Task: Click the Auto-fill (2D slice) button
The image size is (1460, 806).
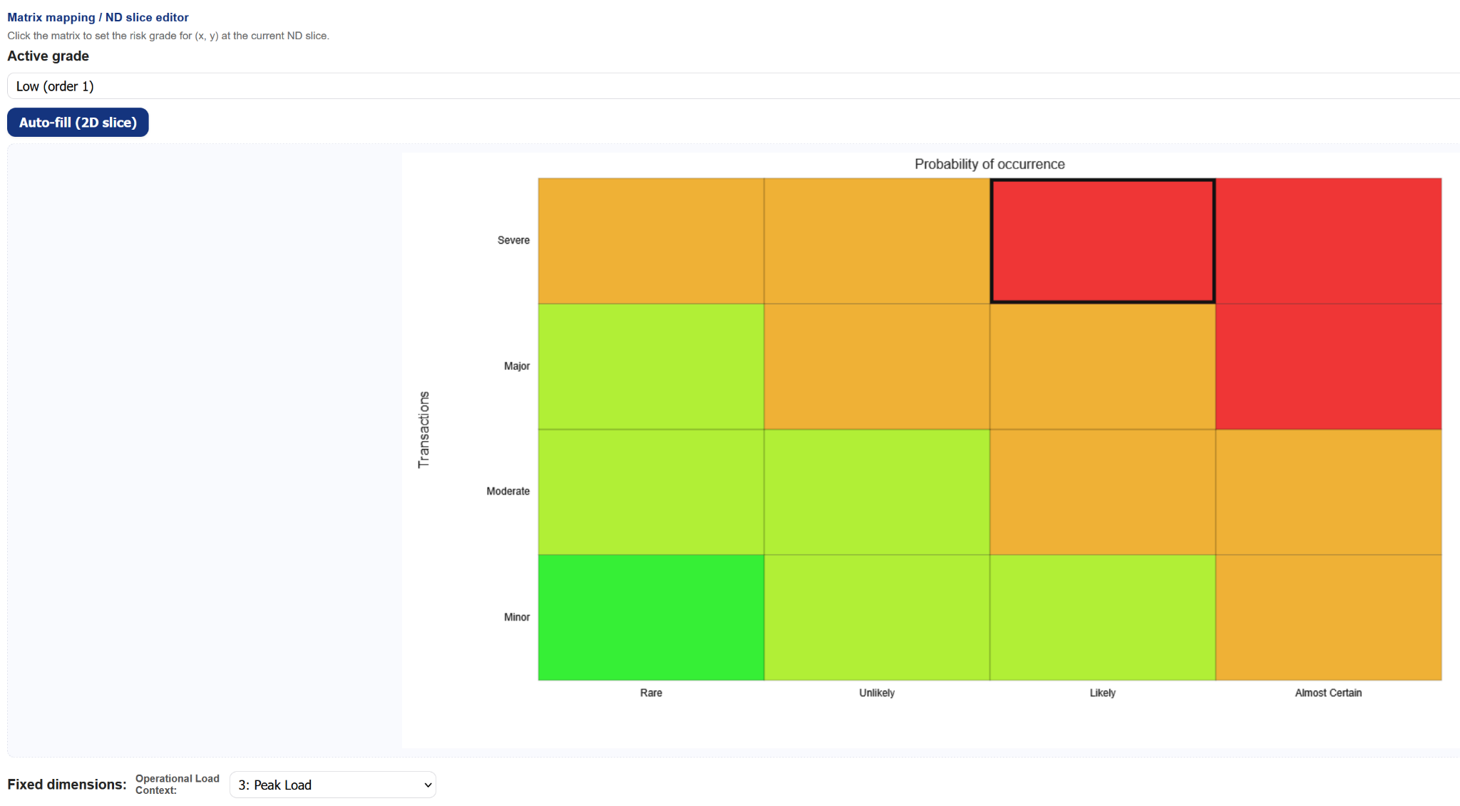Action: pos(78,123)
